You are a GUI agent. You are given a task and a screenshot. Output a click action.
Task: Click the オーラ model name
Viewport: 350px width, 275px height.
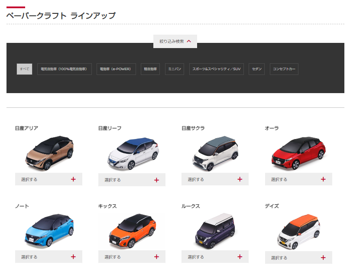pos(272,128)
